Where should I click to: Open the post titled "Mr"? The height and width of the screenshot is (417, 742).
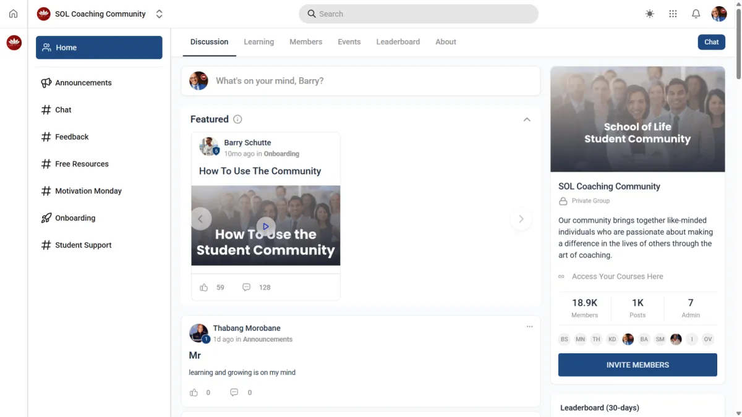pyautogui.click(x=195, y=355)
